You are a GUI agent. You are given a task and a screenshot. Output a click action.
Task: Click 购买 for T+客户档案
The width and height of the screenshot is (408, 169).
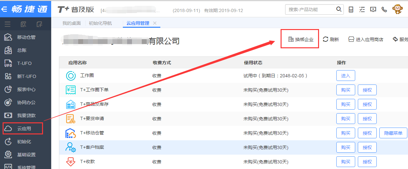point(346,147)
